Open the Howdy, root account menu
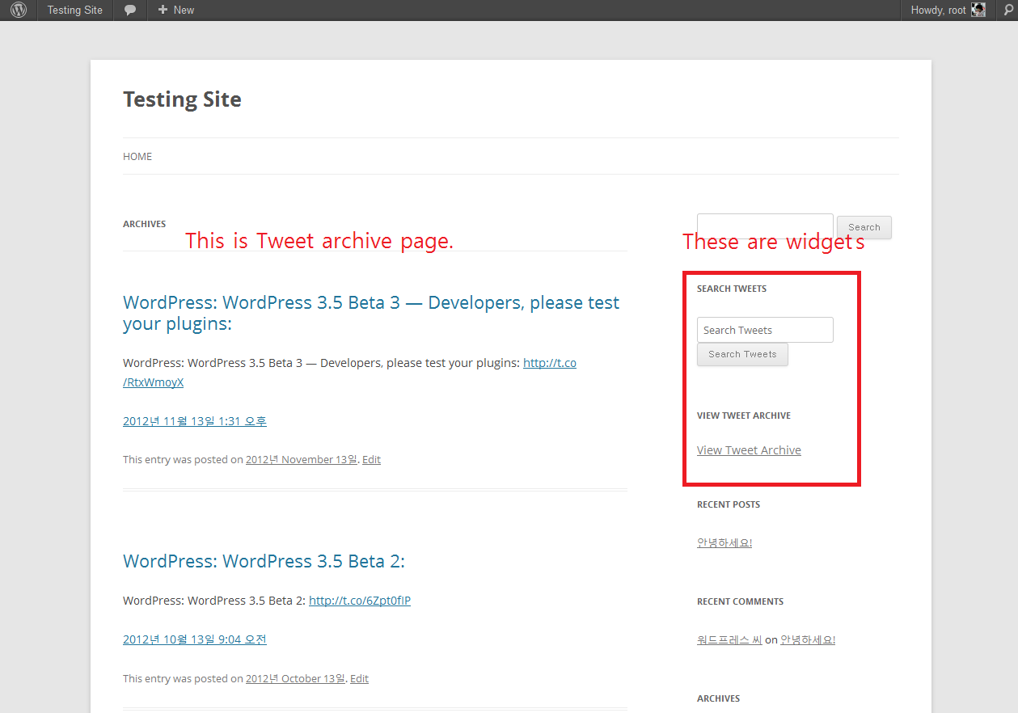 tap(948, 11)
